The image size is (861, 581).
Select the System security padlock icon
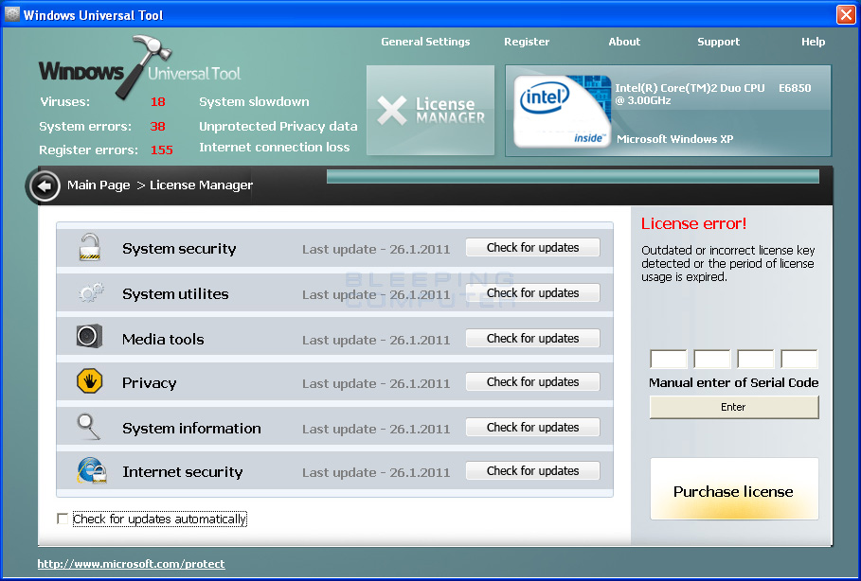(x=89, y=248)
